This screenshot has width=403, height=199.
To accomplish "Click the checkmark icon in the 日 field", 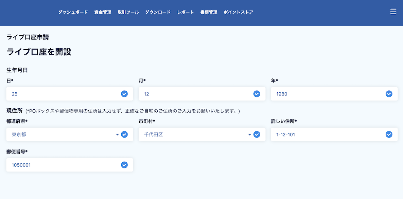I will coord(124,94).
